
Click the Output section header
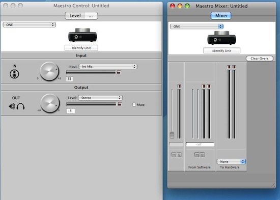[81, 88]
